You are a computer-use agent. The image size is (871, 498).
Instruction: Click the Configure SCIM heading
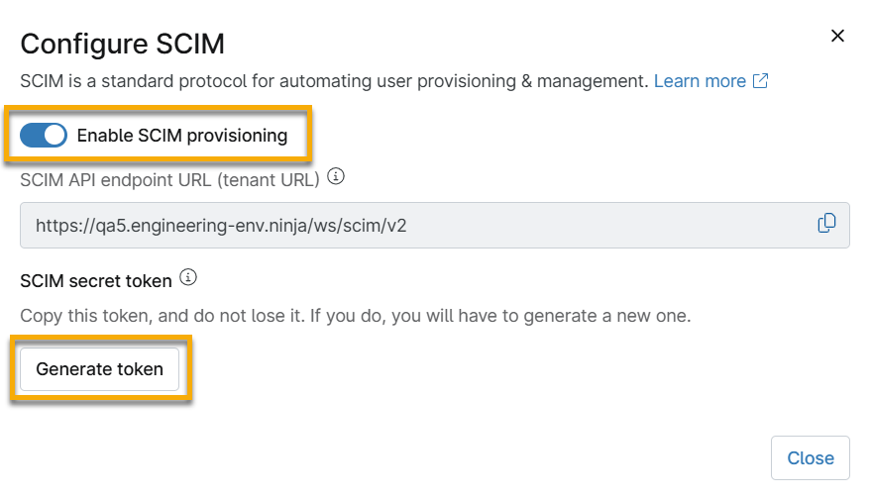pos(123,44)
